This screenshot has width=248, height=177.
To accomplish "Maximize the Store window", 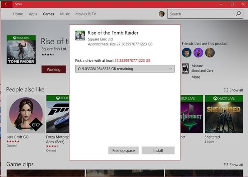I will click(x=232, y=4).
